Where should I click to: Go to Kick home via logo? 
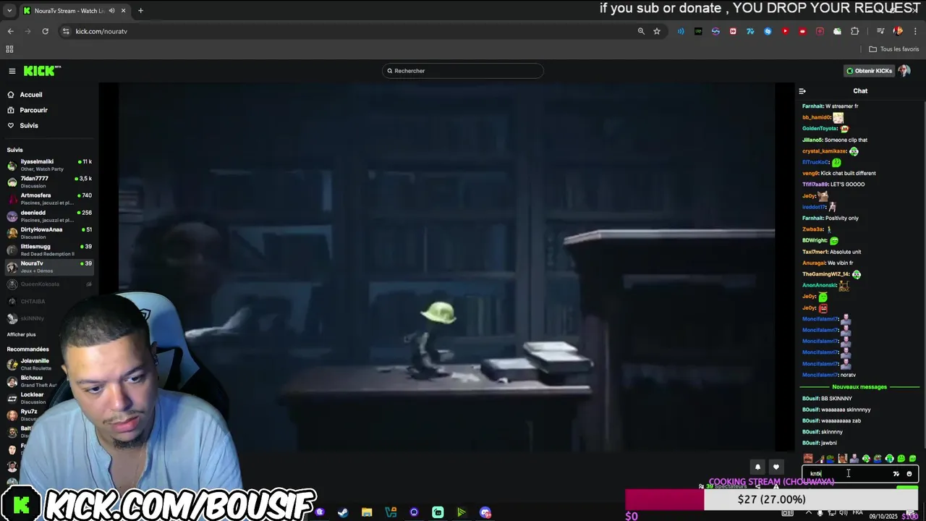41,71
